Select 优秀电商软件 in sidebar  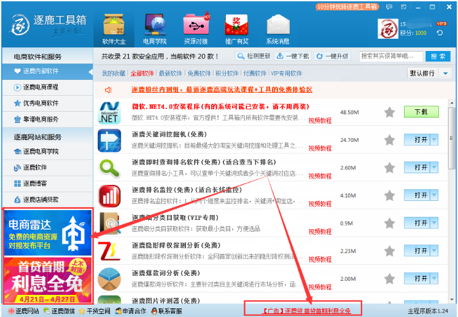[x=47, y=103]
